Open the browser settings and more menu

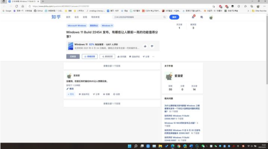click(x=264, y=6)
